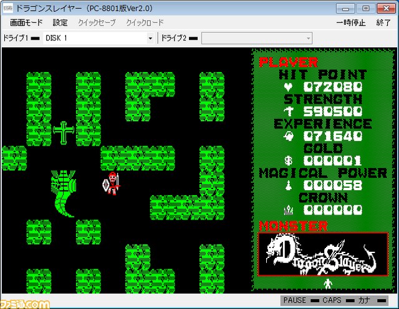Click the 一時停止 pause button
This screenshot has width=399, height=309.
[351, 23]
